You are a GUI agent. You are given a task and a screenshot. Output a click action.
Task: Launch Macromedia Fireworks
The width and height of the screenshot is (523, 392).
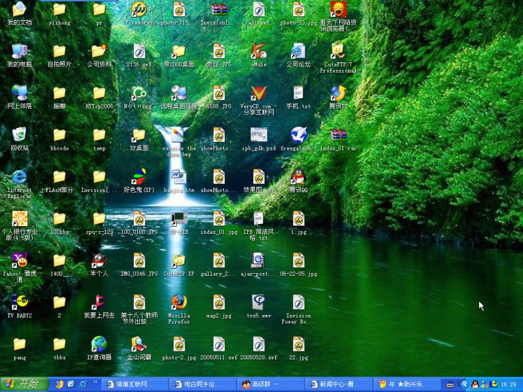tap(139, 10)
